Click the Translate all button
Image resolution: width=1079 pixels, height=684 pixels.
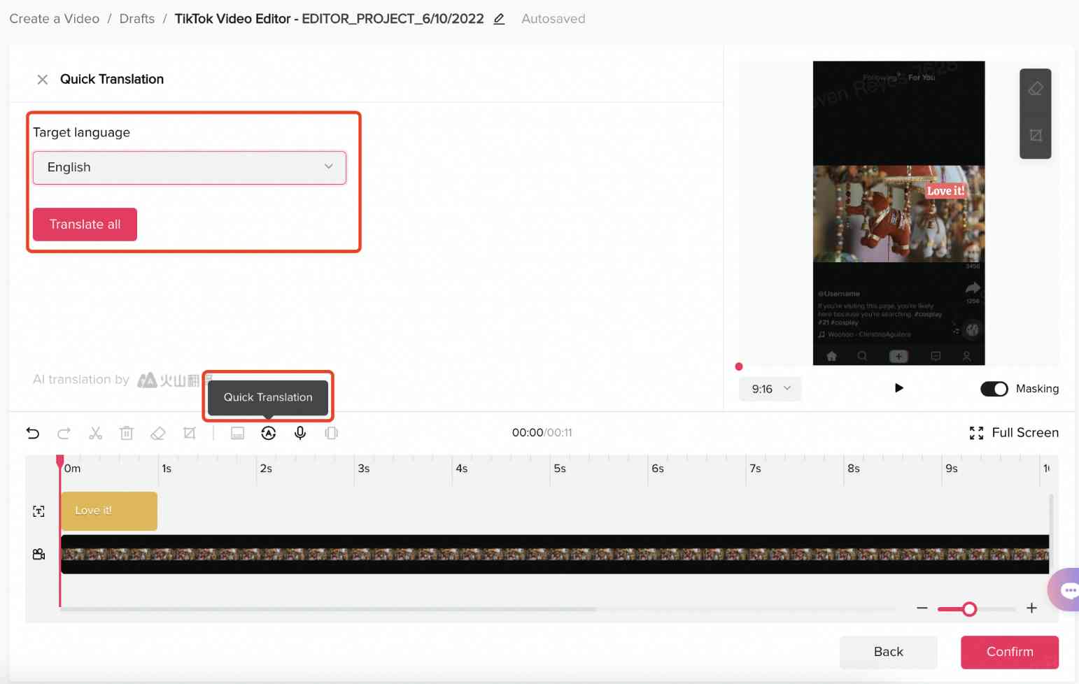(x=85, y=224)
